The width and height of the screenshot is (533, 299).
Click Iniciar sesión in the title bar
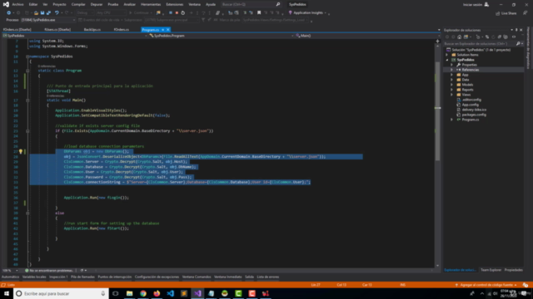coord(476,4)
